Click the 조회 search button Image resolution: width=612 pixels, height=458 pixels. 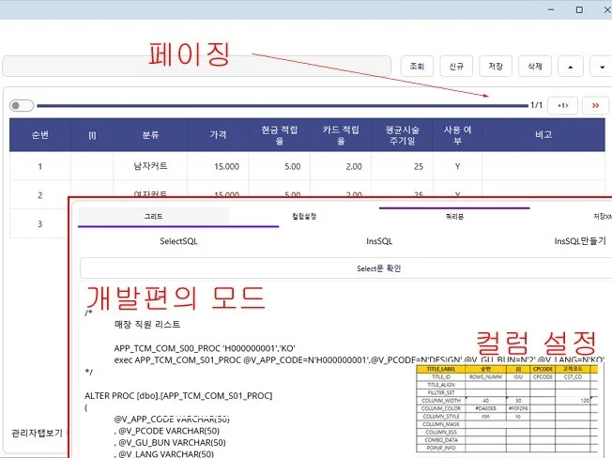click(417, 67)
